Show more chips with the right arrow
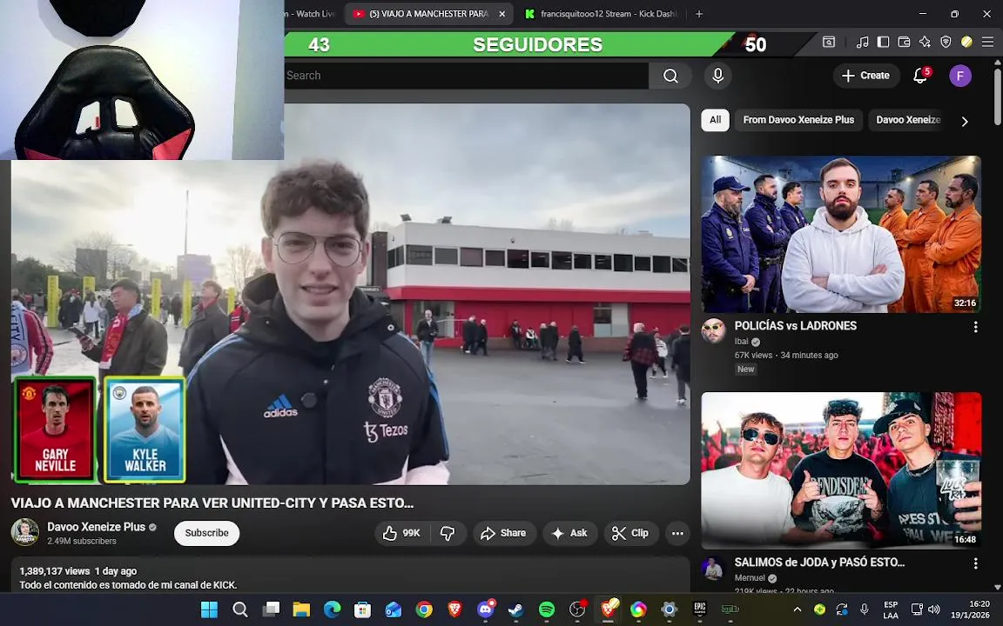Screen dimensions: 1003x626 pos(965,121)
